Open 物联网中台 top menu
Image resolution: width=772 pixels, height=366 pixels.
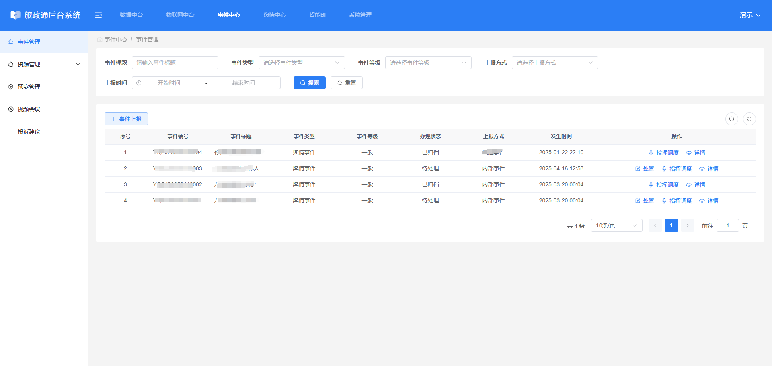(180, 15)
